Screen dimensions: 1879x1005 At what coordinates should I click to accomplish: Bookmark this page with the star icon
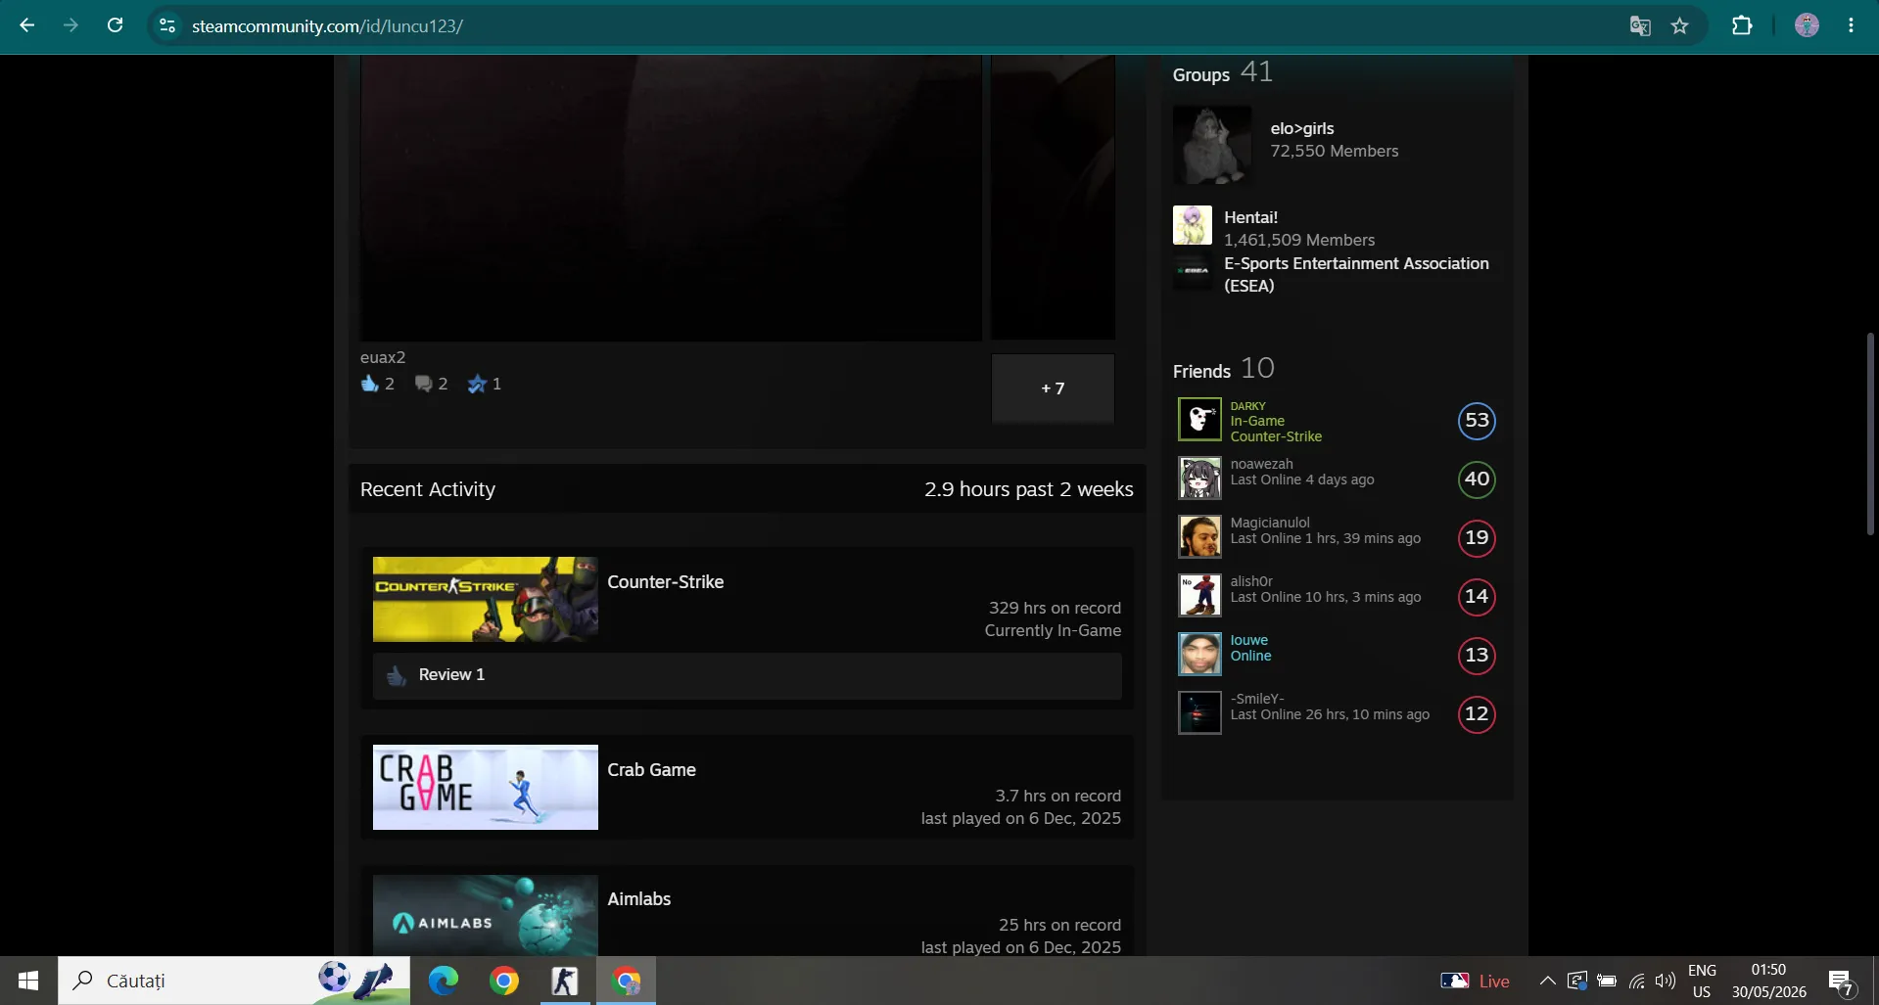(1680, 25)
